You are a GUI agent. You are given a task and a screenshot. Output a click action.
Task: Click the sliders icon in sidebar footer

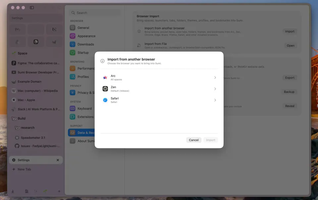[36, 191]
